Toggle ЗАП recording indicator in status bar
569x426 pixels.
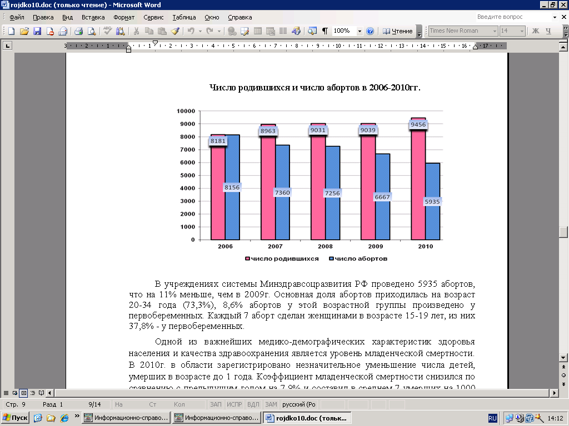point(216,404)
